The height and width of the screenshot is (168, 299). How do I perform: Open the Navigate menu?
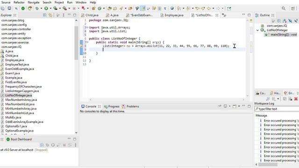point(34,2)
